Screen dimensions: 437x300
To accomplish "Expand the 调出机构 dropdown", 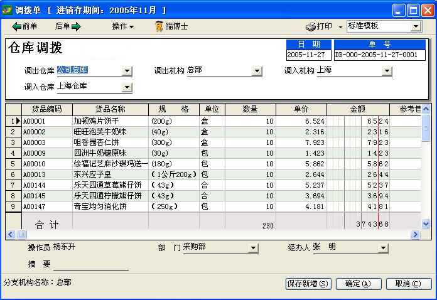I will click(257, 71).
